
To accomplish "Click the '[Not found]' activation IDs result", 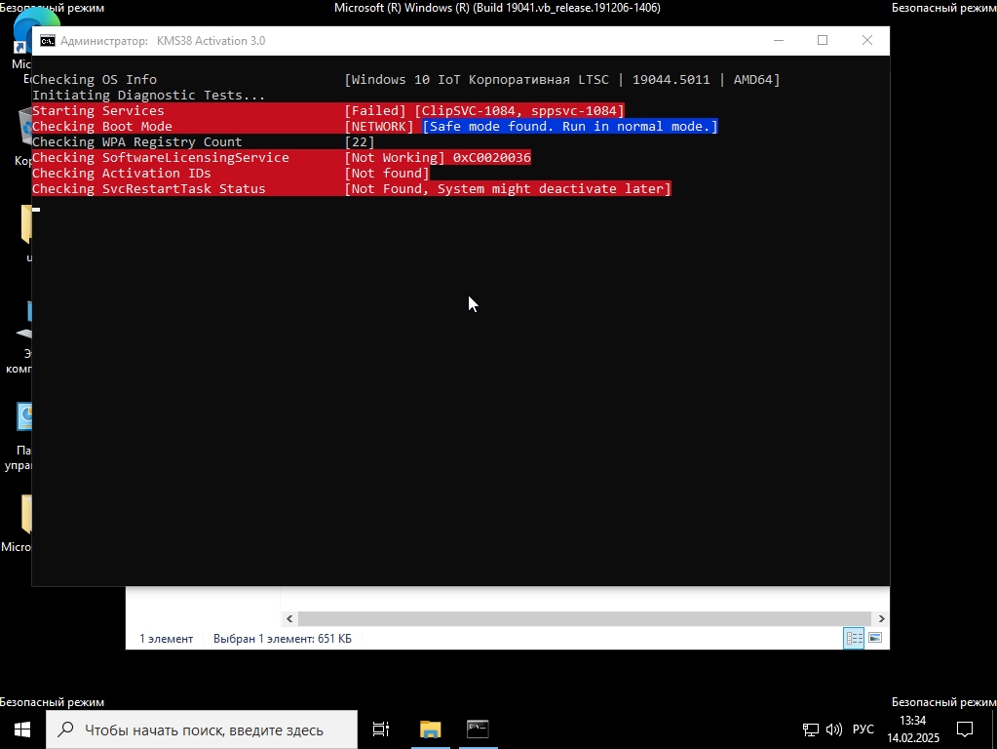I will point(387,173).
